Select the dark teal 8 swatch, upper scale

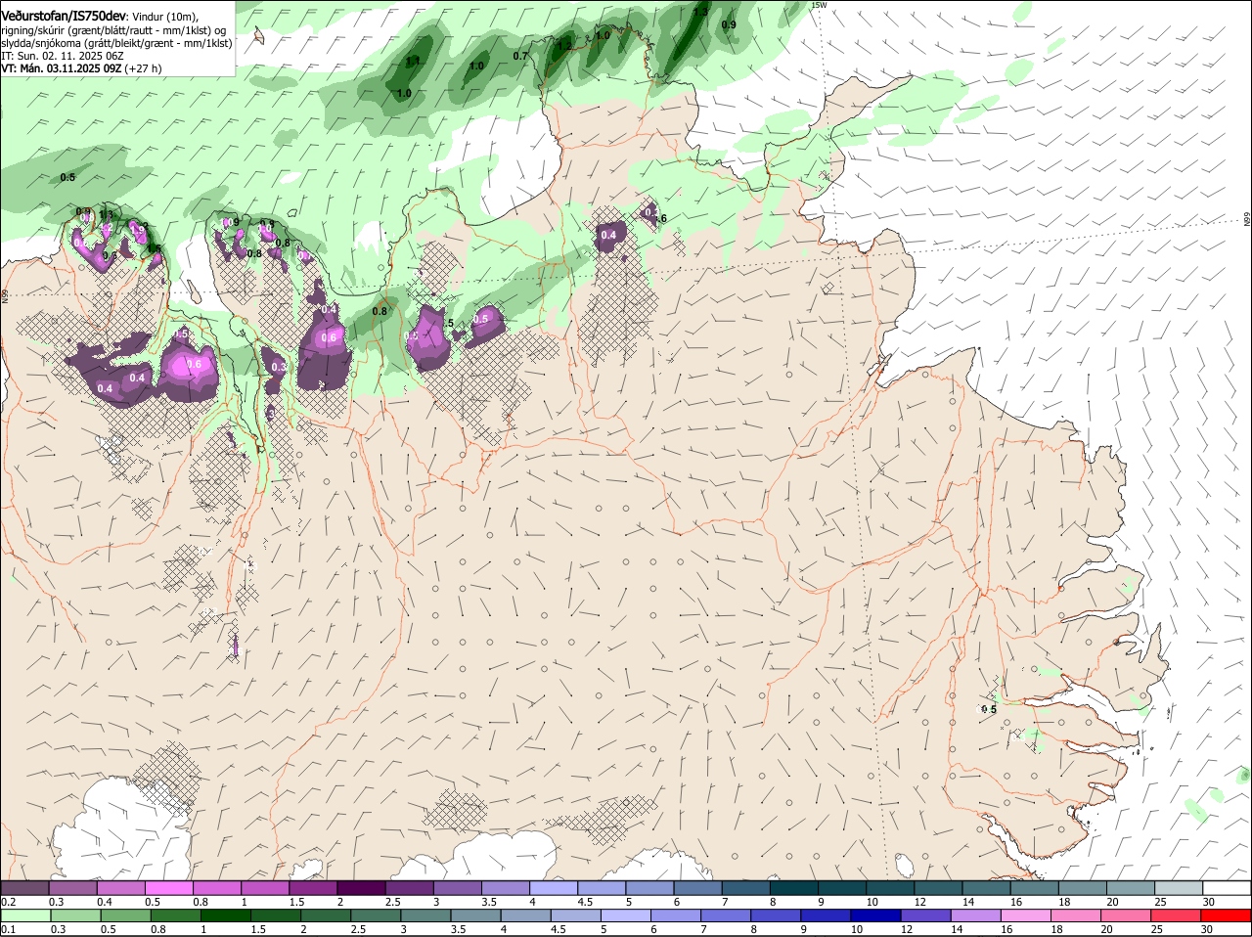794,888
